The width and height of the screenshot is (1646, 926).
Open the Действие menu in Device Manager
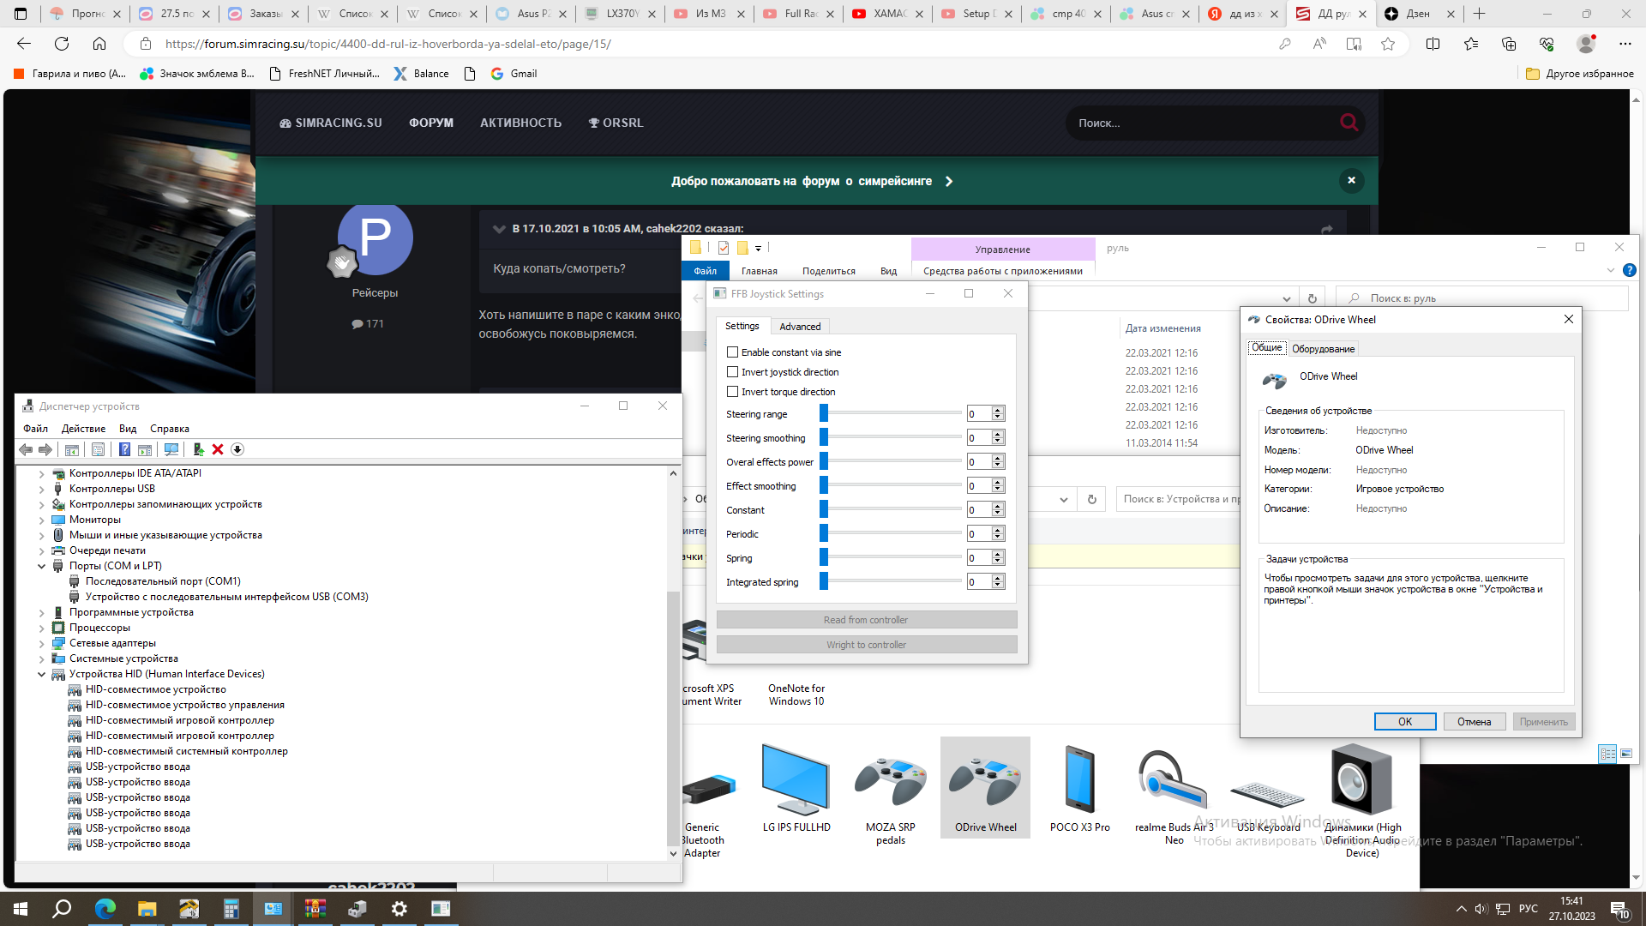[83, 429]
